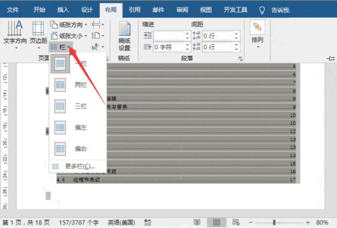
Task: Choose the 三栏 three columns option
Action: (78, 106)
